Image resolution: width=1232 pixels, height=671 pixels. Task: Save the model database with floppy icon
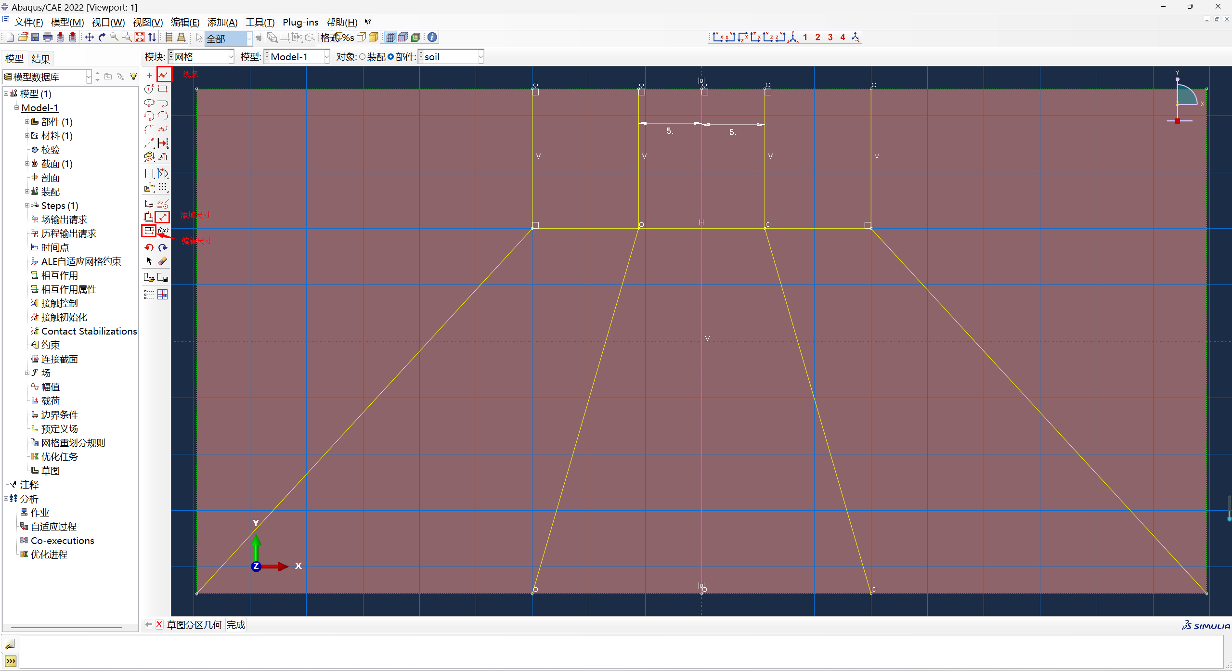pyautogui.click(x=35, y=37)
